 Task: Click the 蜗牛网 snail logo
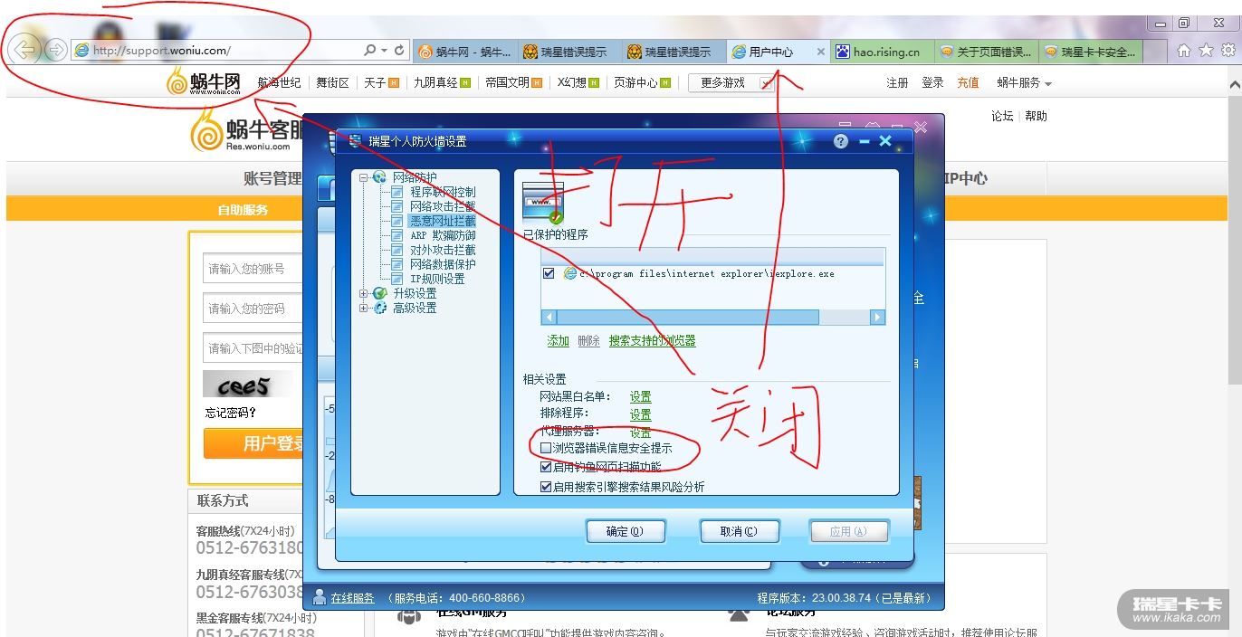tap(204, 83)
